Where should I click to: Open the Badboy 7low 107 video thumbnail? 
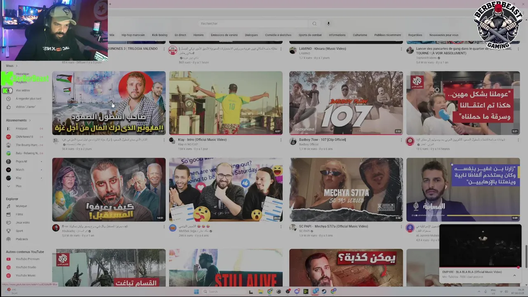(346, 103)
